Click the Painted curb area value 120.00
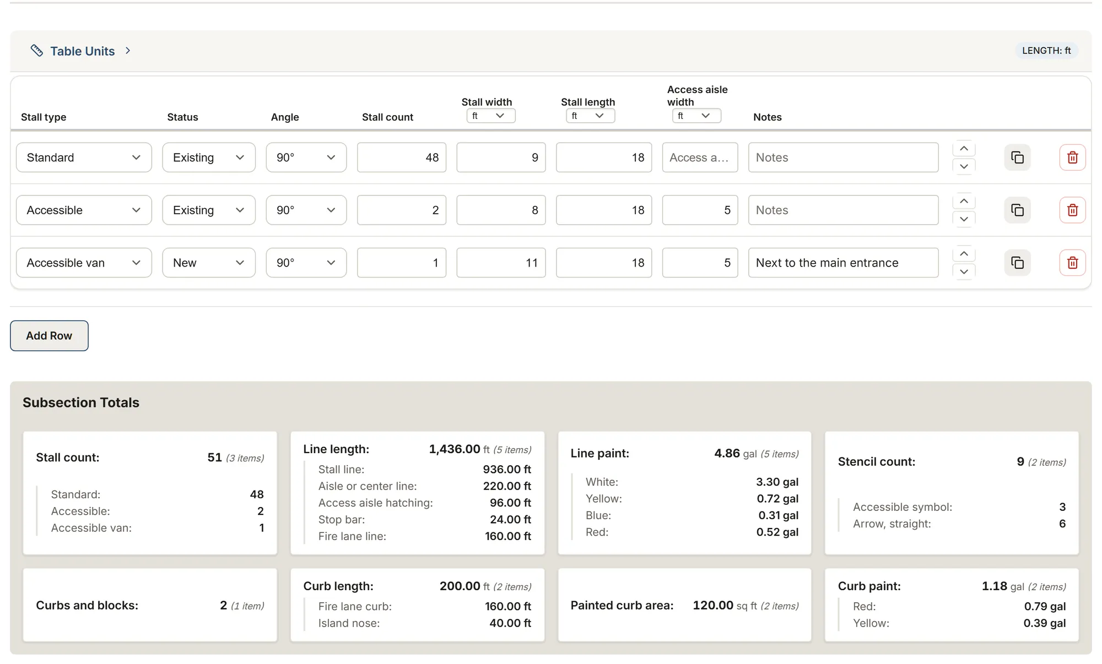This screenshot has height=664, width=1102. [x=713, y=606]
